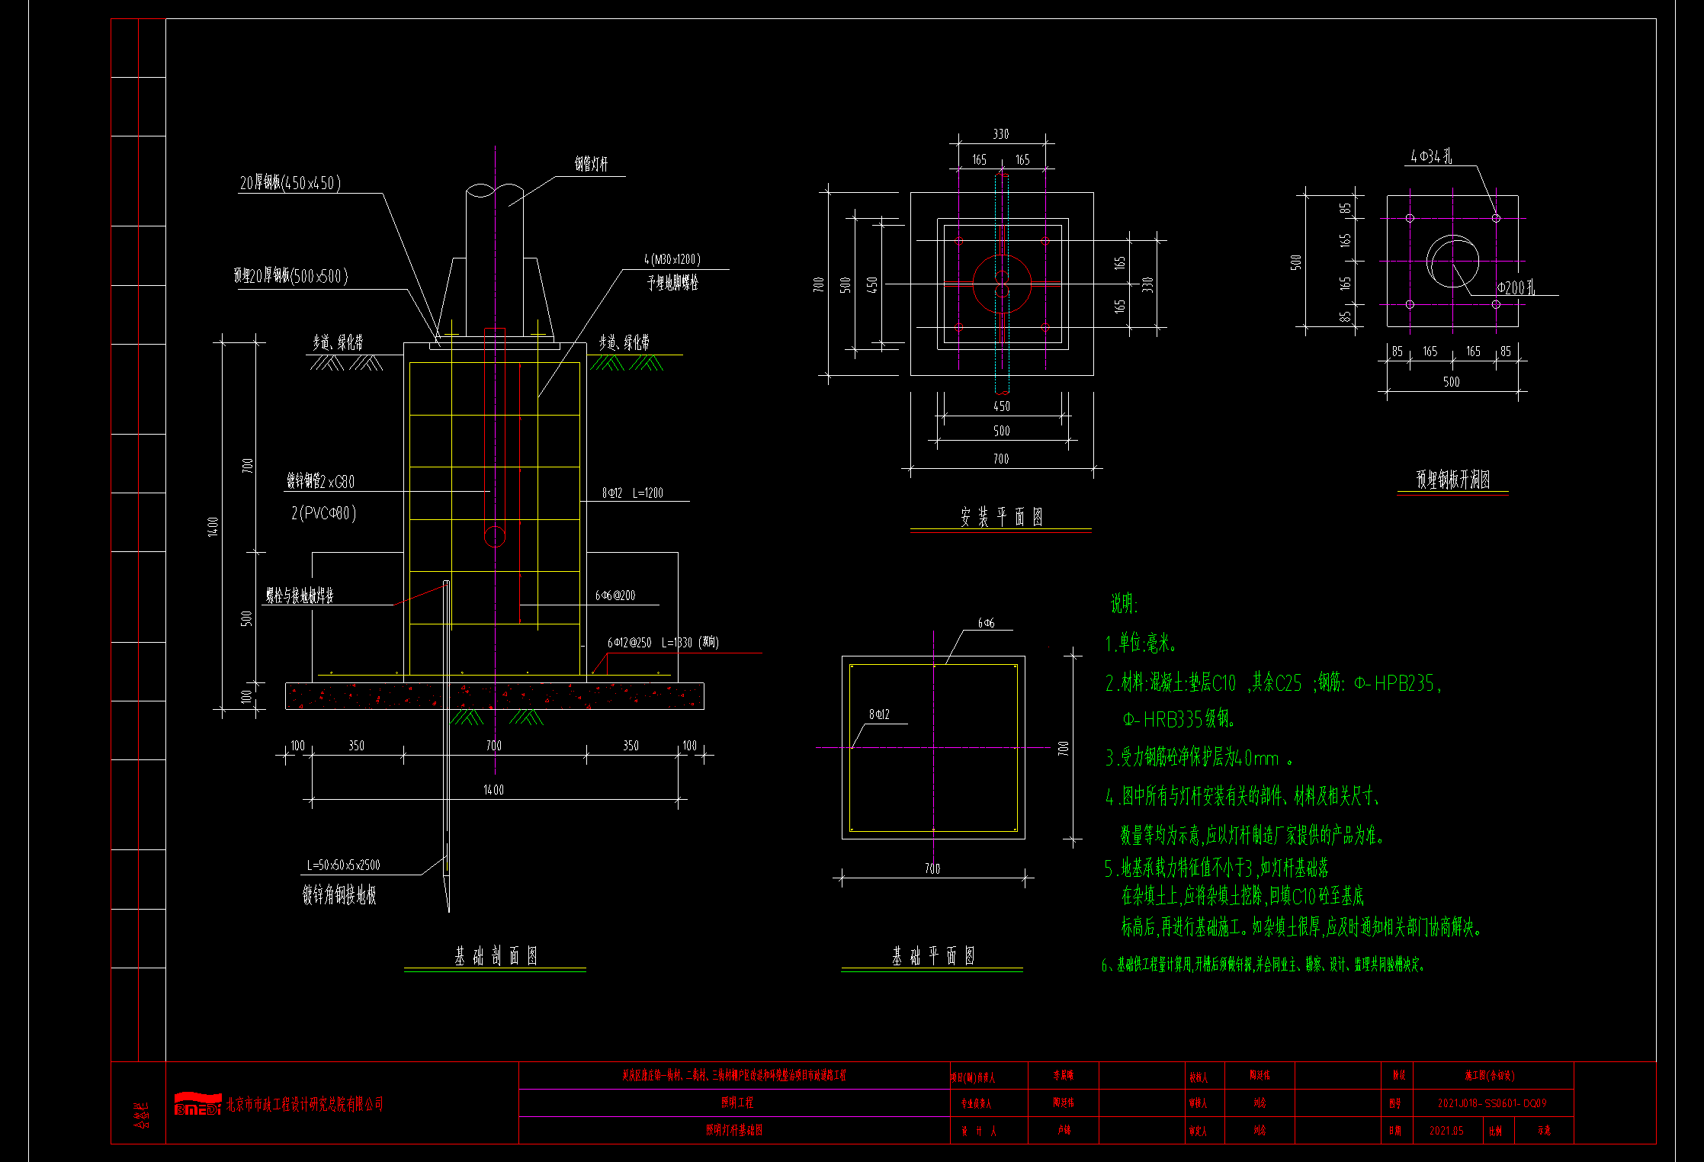Select the L=50x50x5x2500 dimension label

(343, 865)
